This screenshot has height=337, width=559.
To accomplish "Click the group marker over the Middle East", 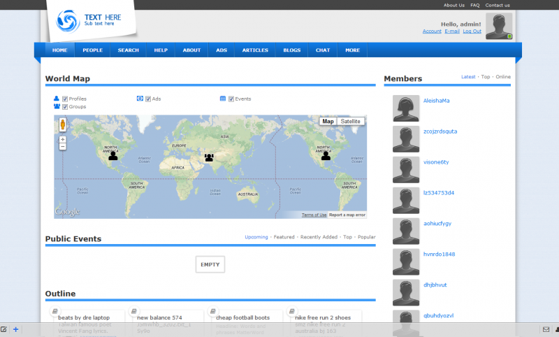I will tap(209, 157).
